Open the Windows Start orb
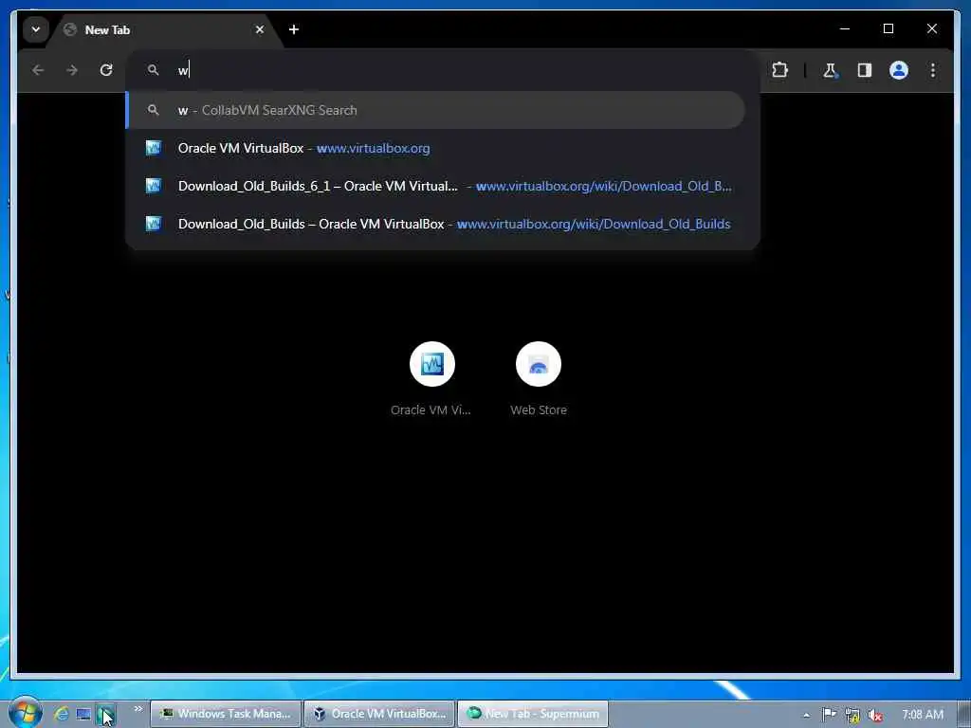This screenshot has height=728, width=971. click(26, 713)
